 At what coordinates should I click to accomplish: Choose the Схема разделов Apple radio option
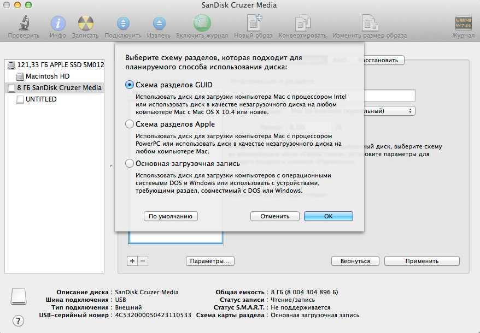click(x=130, y=124)
